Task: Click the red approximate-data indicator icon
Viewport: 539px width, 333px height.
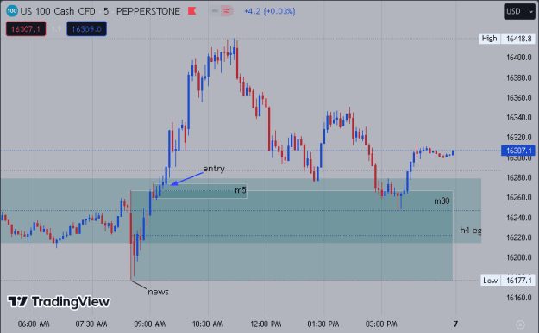Action: (227, 11)
